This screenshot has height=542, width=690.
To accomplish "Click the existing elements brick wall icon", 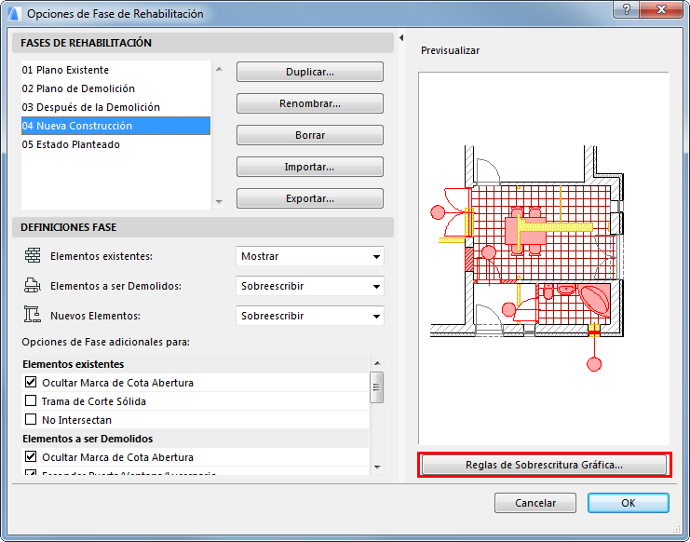I will tap(33, 255).
